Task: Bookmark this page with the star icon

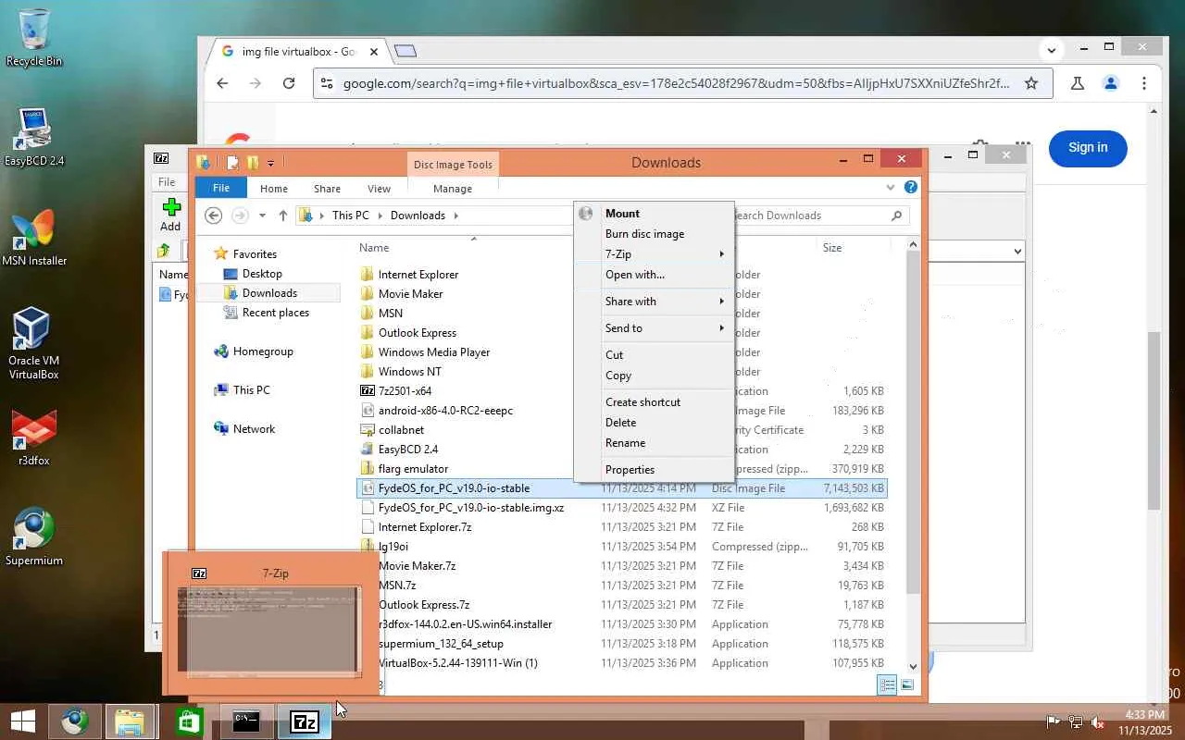Action: 1031,83
